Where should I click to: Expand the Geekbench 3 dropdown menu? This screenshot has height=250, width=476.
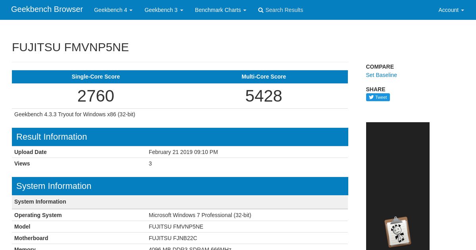pyautogui.click(x=163, y=10)
